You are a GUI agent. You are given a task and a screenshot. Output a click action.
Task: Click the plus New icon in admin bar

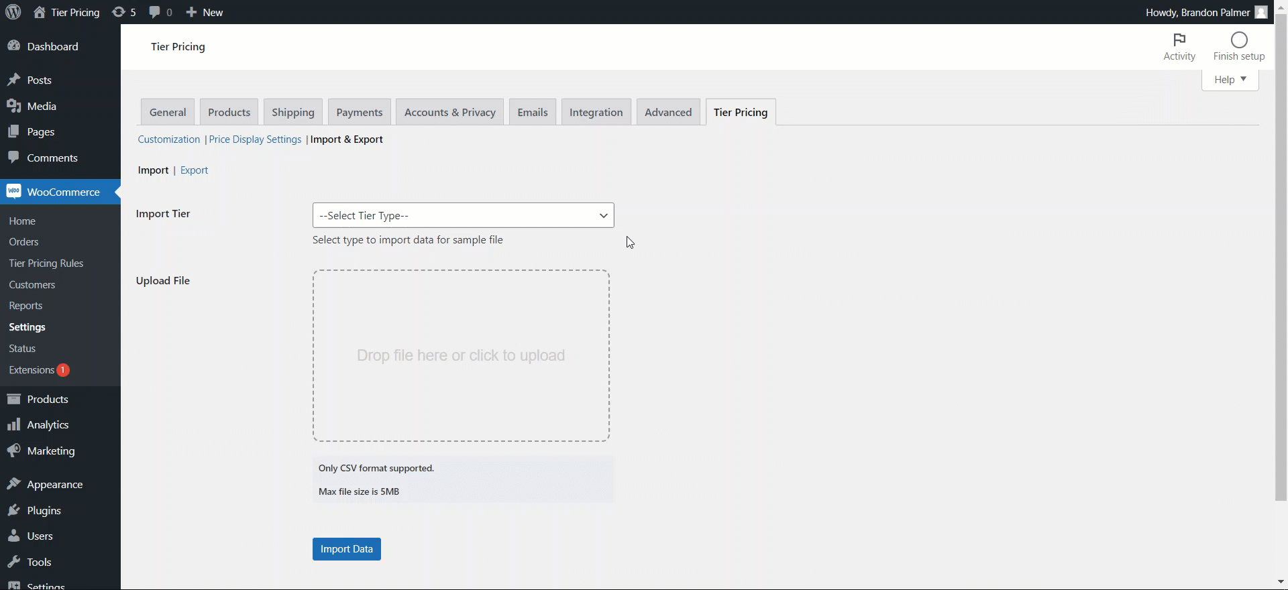(x=191, y=12)
